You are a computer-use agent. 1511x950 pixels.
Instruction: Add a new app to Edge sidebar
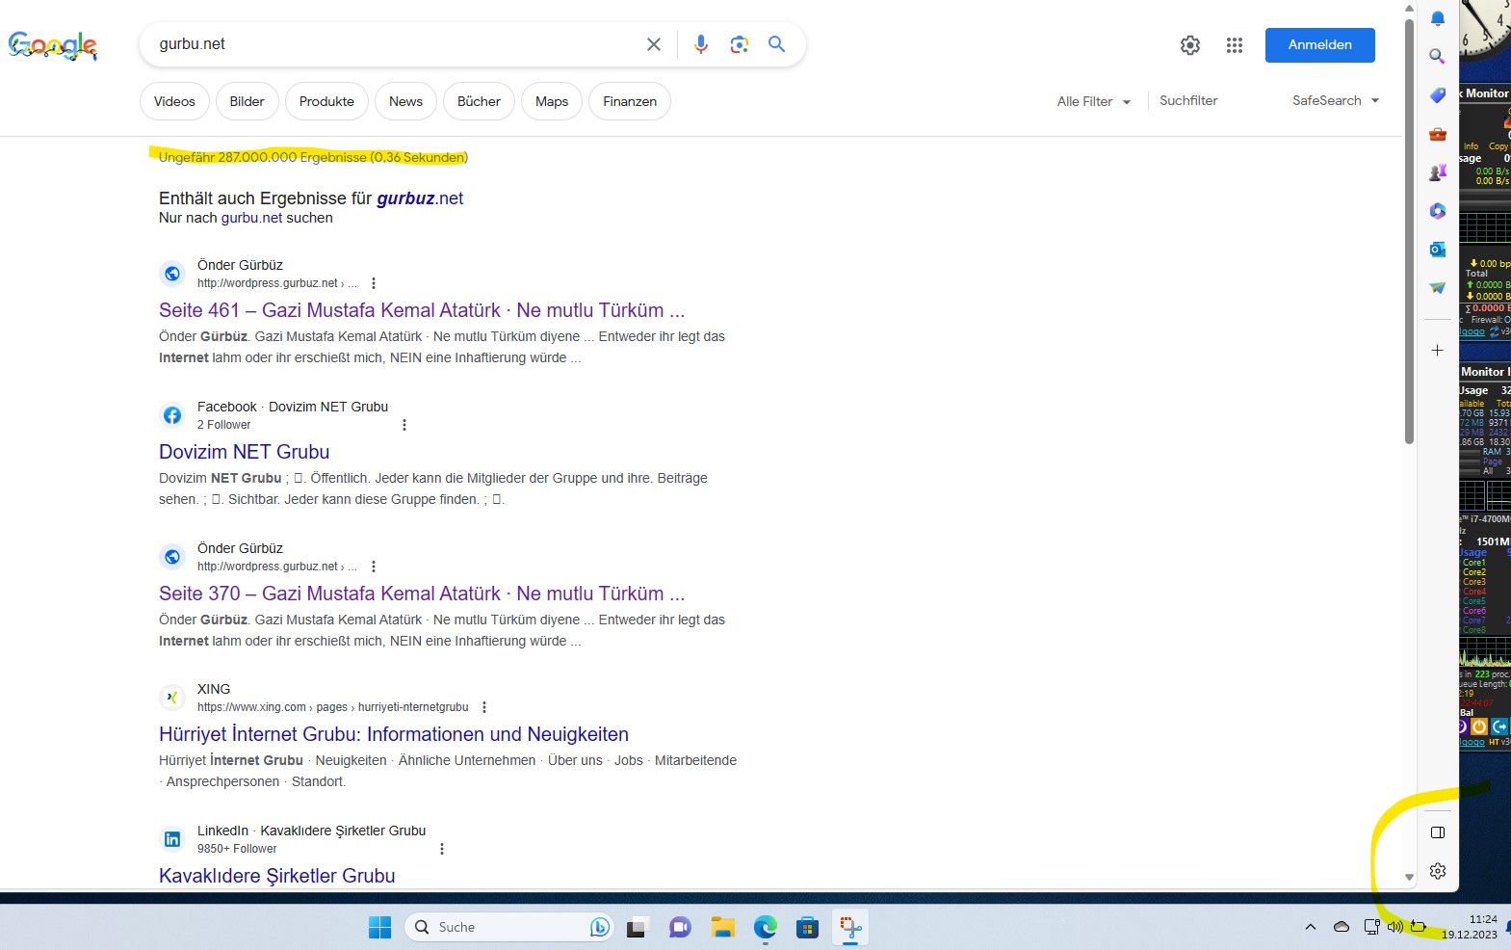tap(1438, 351)
